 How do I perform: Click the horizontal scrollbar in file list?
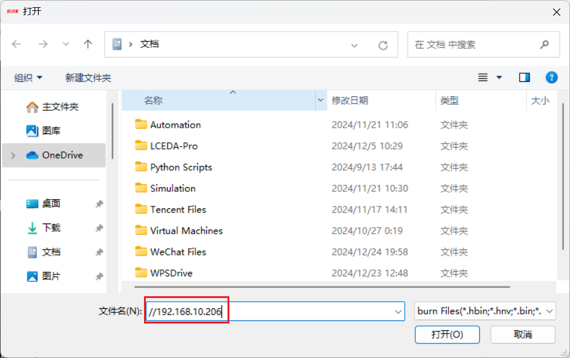click(x=322, y=287)
